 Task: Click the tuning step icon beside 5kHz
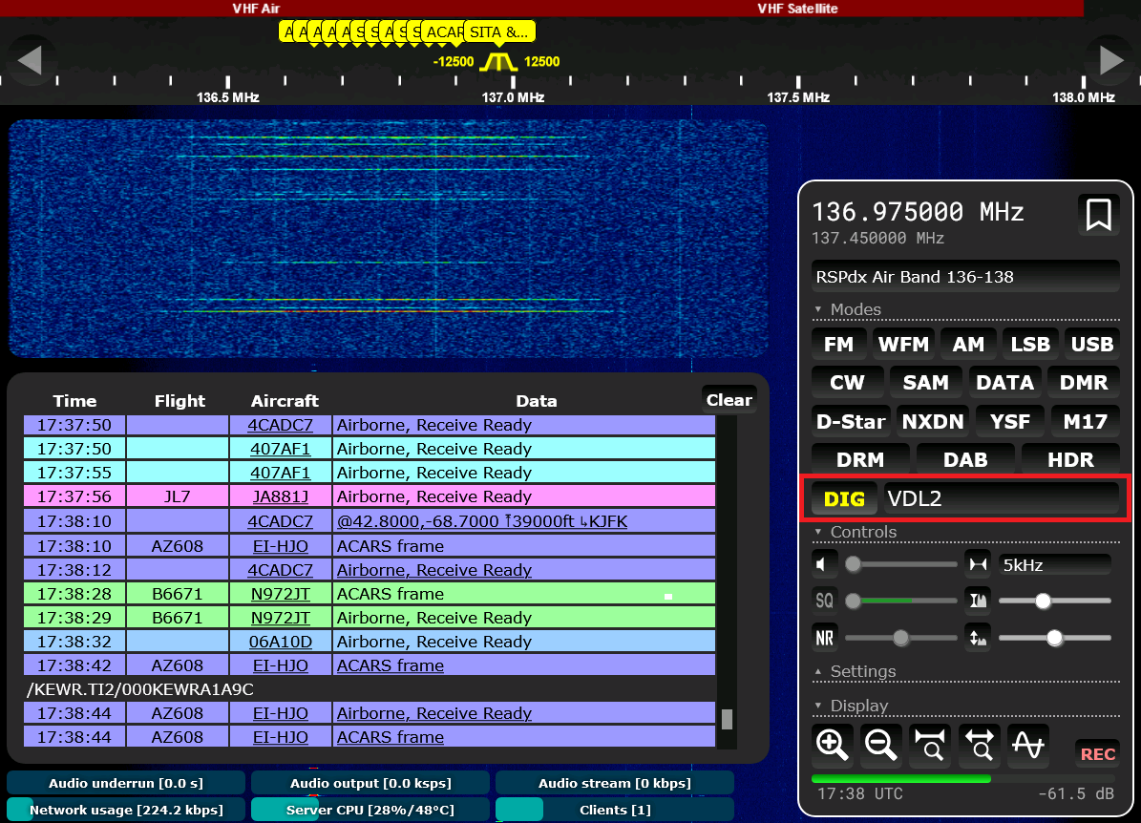click(978, 564)
